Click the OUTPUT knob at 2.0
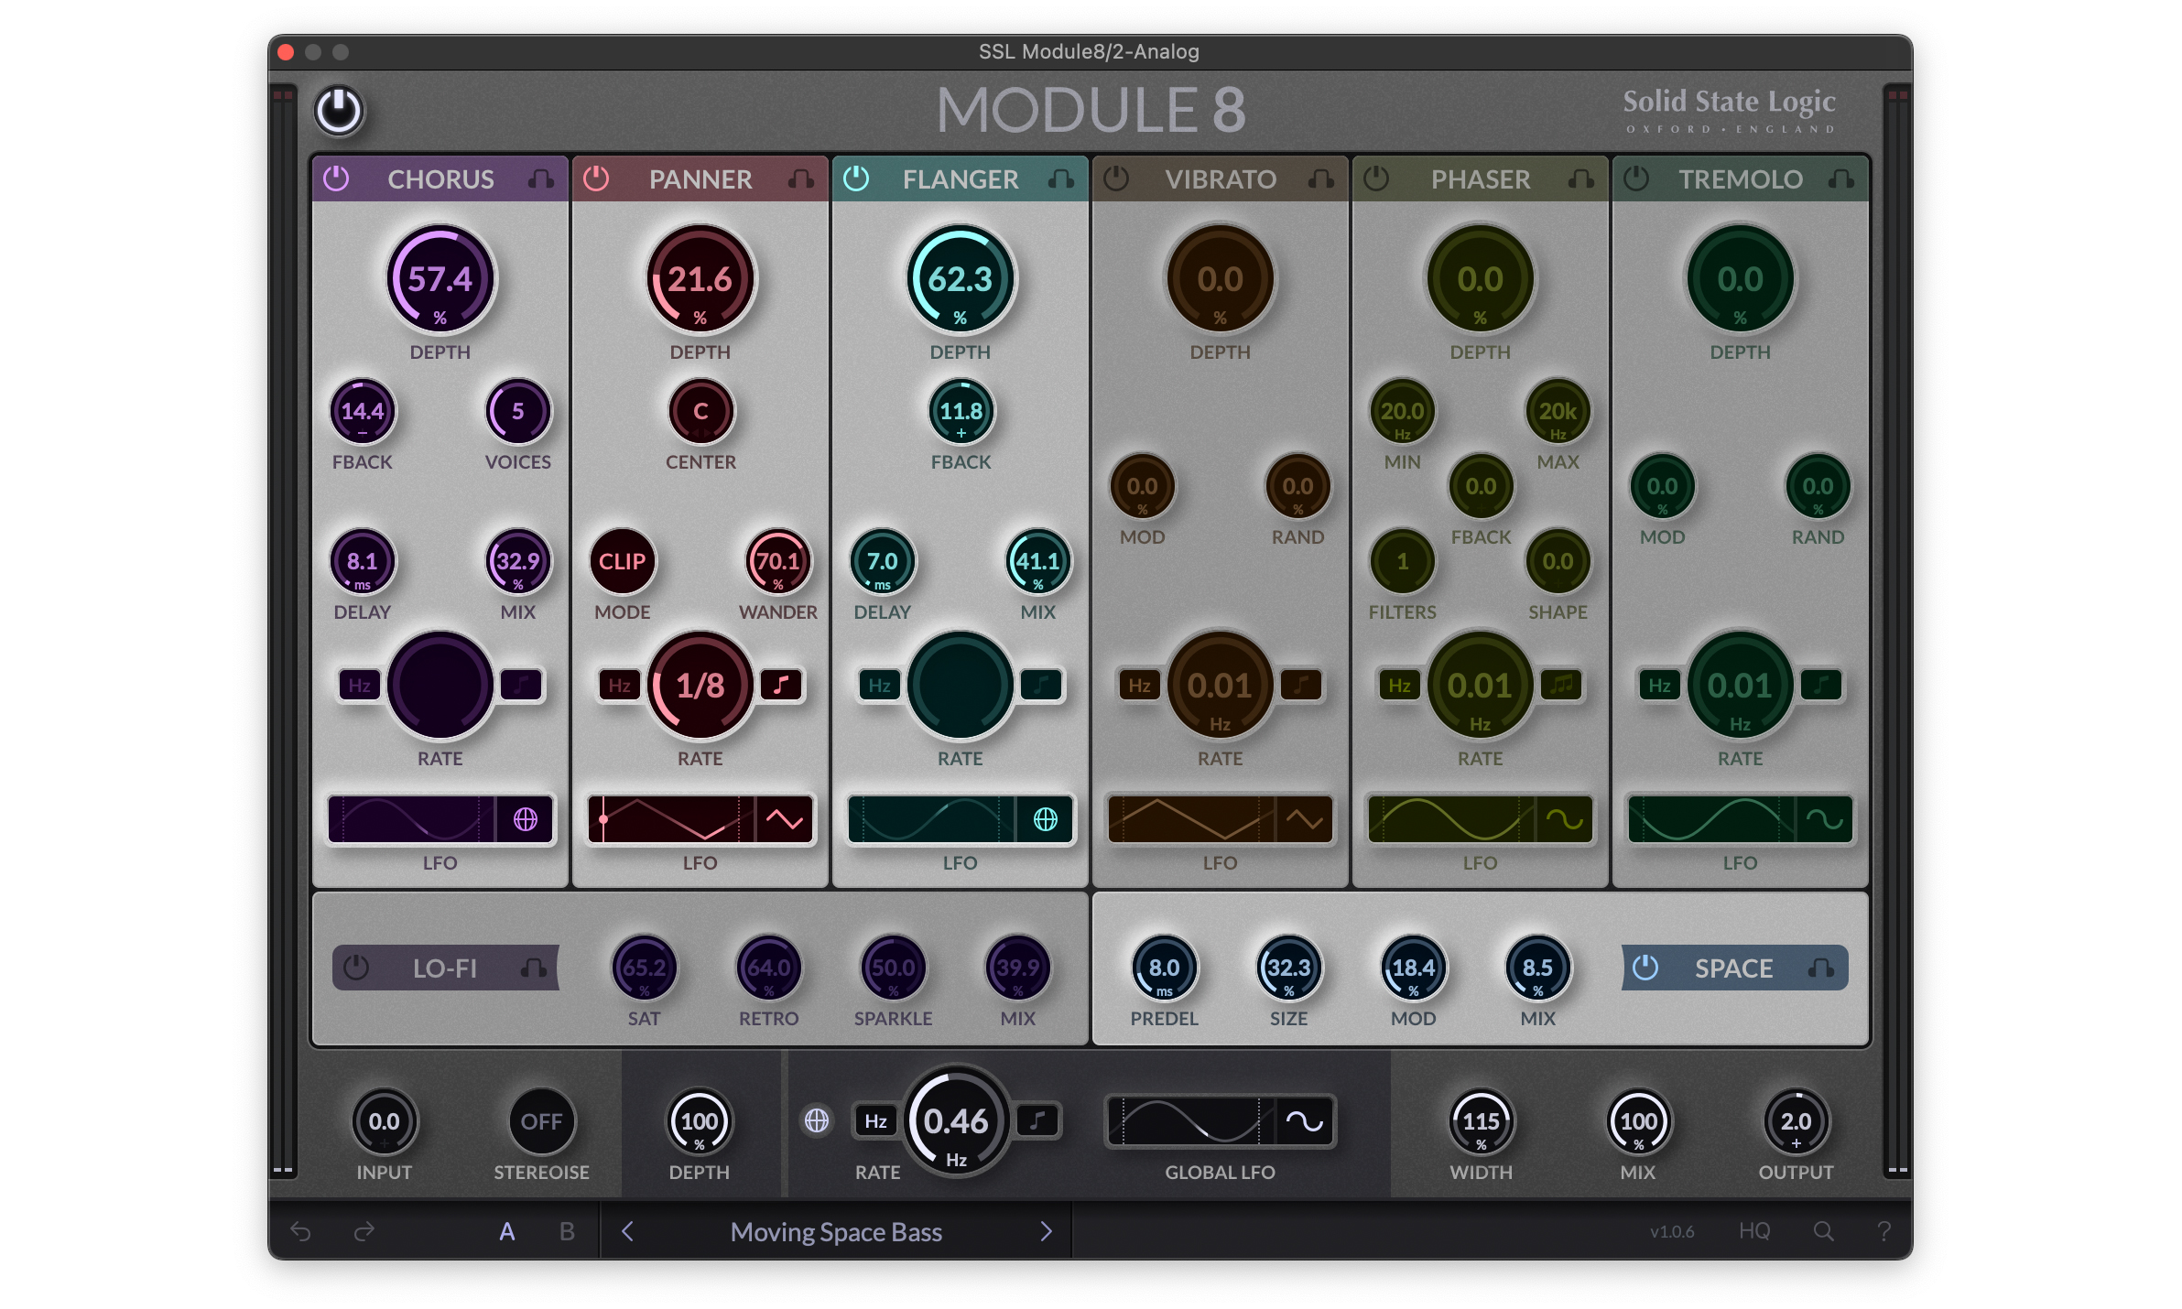The image size is (2182, 1309). (1796, 1120)
